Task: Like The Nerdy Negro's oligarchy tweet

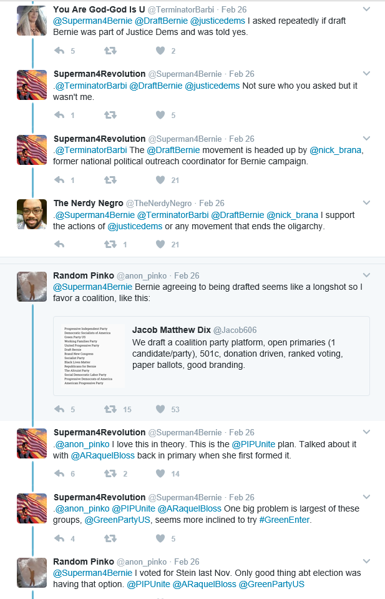Action: (x=160, y=244)
